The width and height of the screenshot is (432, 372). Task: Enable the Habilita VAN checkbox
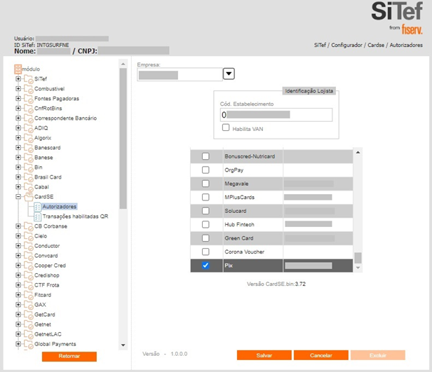click(x=226, y=128)
